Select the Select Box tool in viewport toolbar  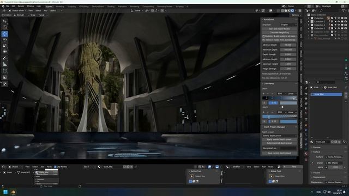tap(5, 21)
